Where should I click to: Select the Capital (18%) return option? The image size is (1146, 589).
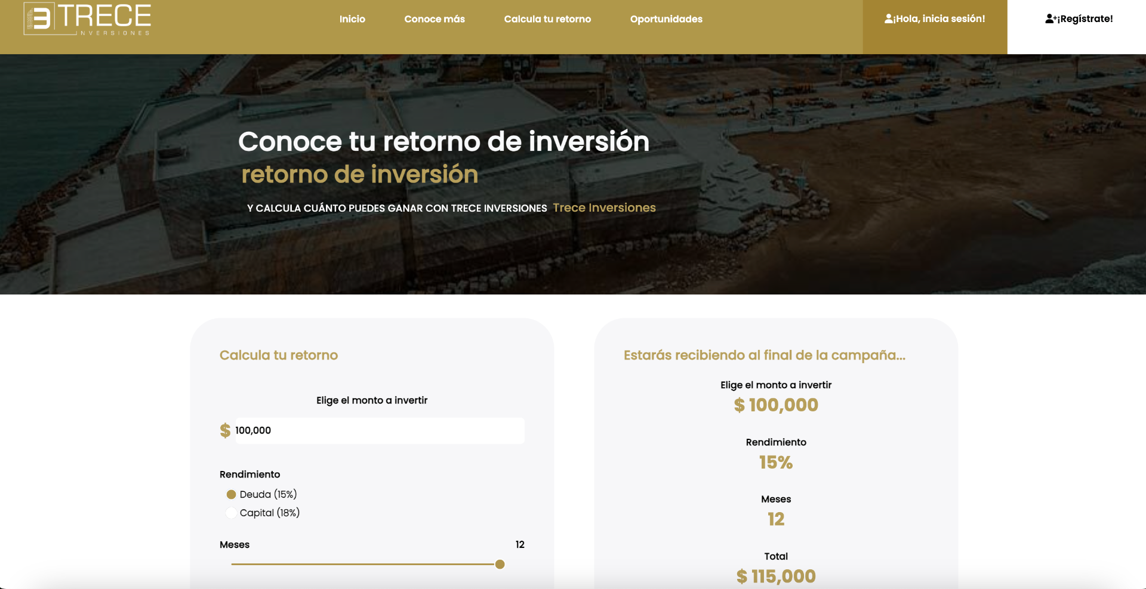point(230,513)
